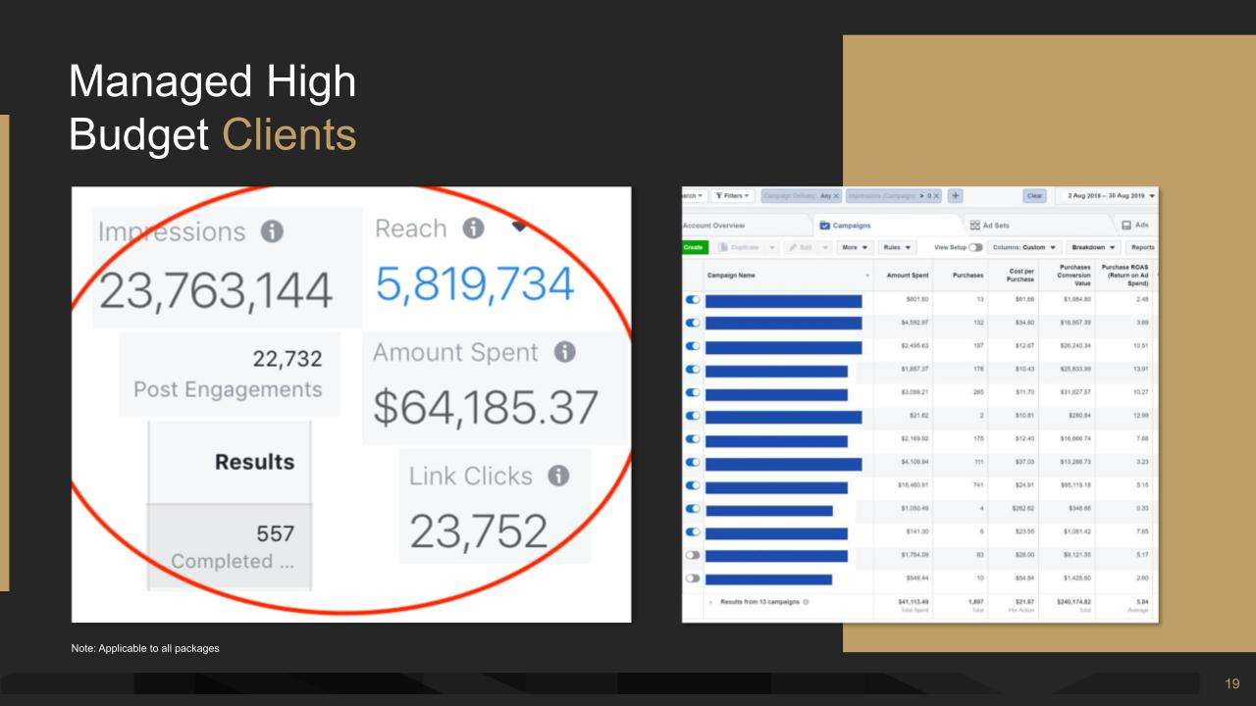Switch to the Ad Sets tab
Screen dimensions: 1256x706
click(x=989, y=226)
